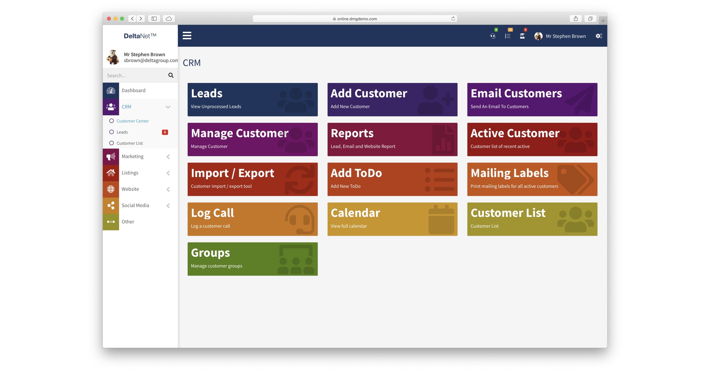Open the Other sidebar item
The height and width of the screenshot is (372, 710).
[128, 222]
